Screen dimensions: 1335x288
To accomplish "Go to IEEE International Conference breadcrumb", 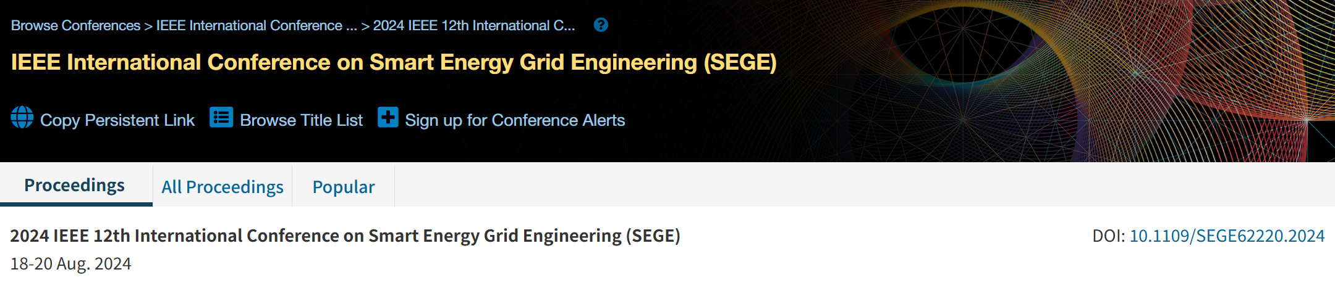I will pyautogui.click(x=256, y=26).
